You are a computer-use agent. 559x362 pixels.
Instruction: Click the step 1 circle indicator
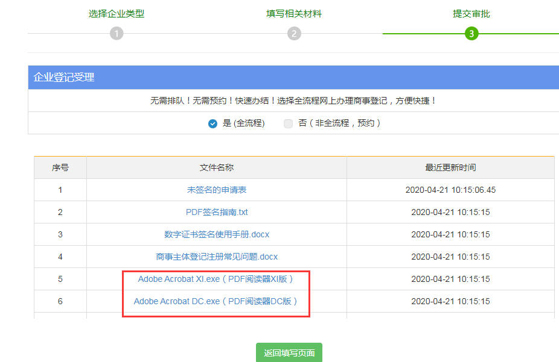pos(117,34)
